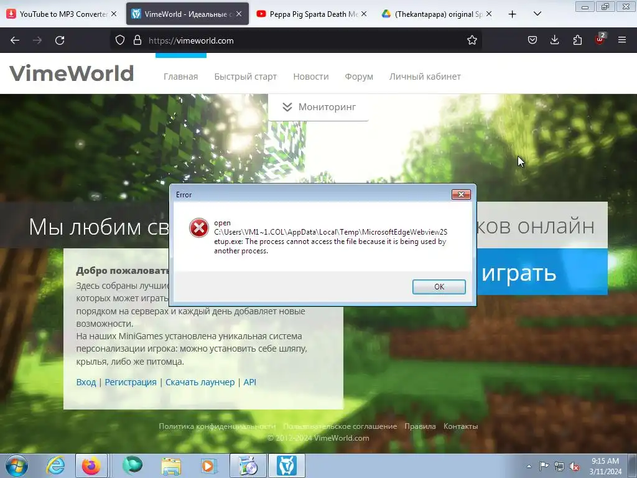637x478 pixels.
Task: Open the Windows Start menu
Action: 16,466
